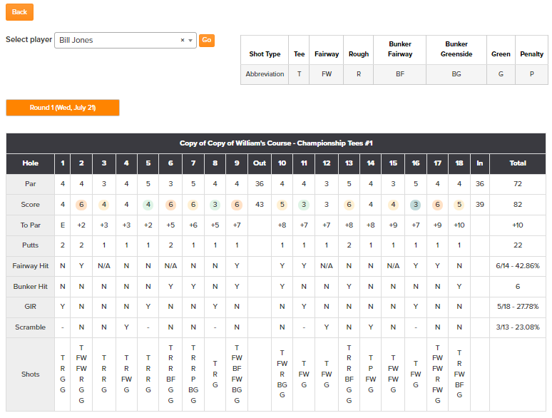552x418 pixels.
Task: Click the Bunker Greenside column header
Action: [x=456, y=49]
